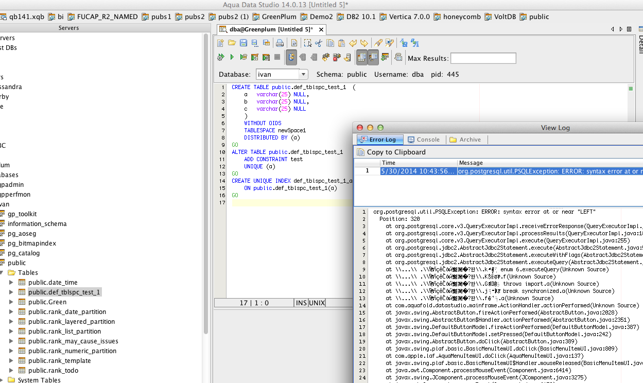The width and height of the screenshot is (643, 383).
Task: Switch to the Archive tab
Action: [465, 140]
